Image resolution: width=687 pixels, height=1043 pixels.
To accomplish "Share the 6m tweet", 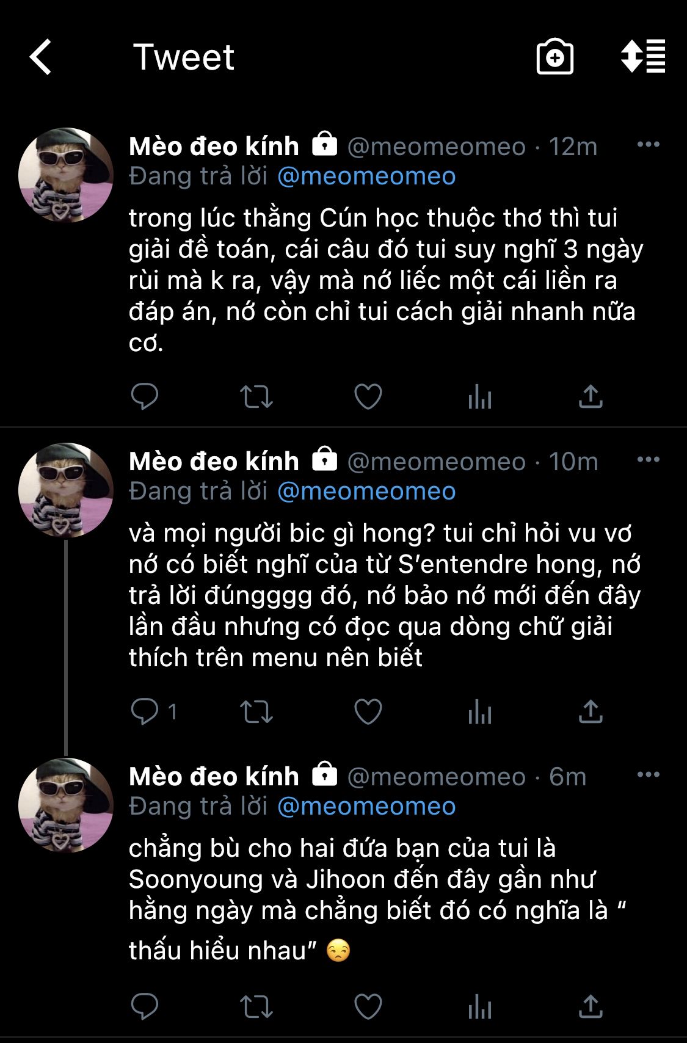I will point(591,1006).
